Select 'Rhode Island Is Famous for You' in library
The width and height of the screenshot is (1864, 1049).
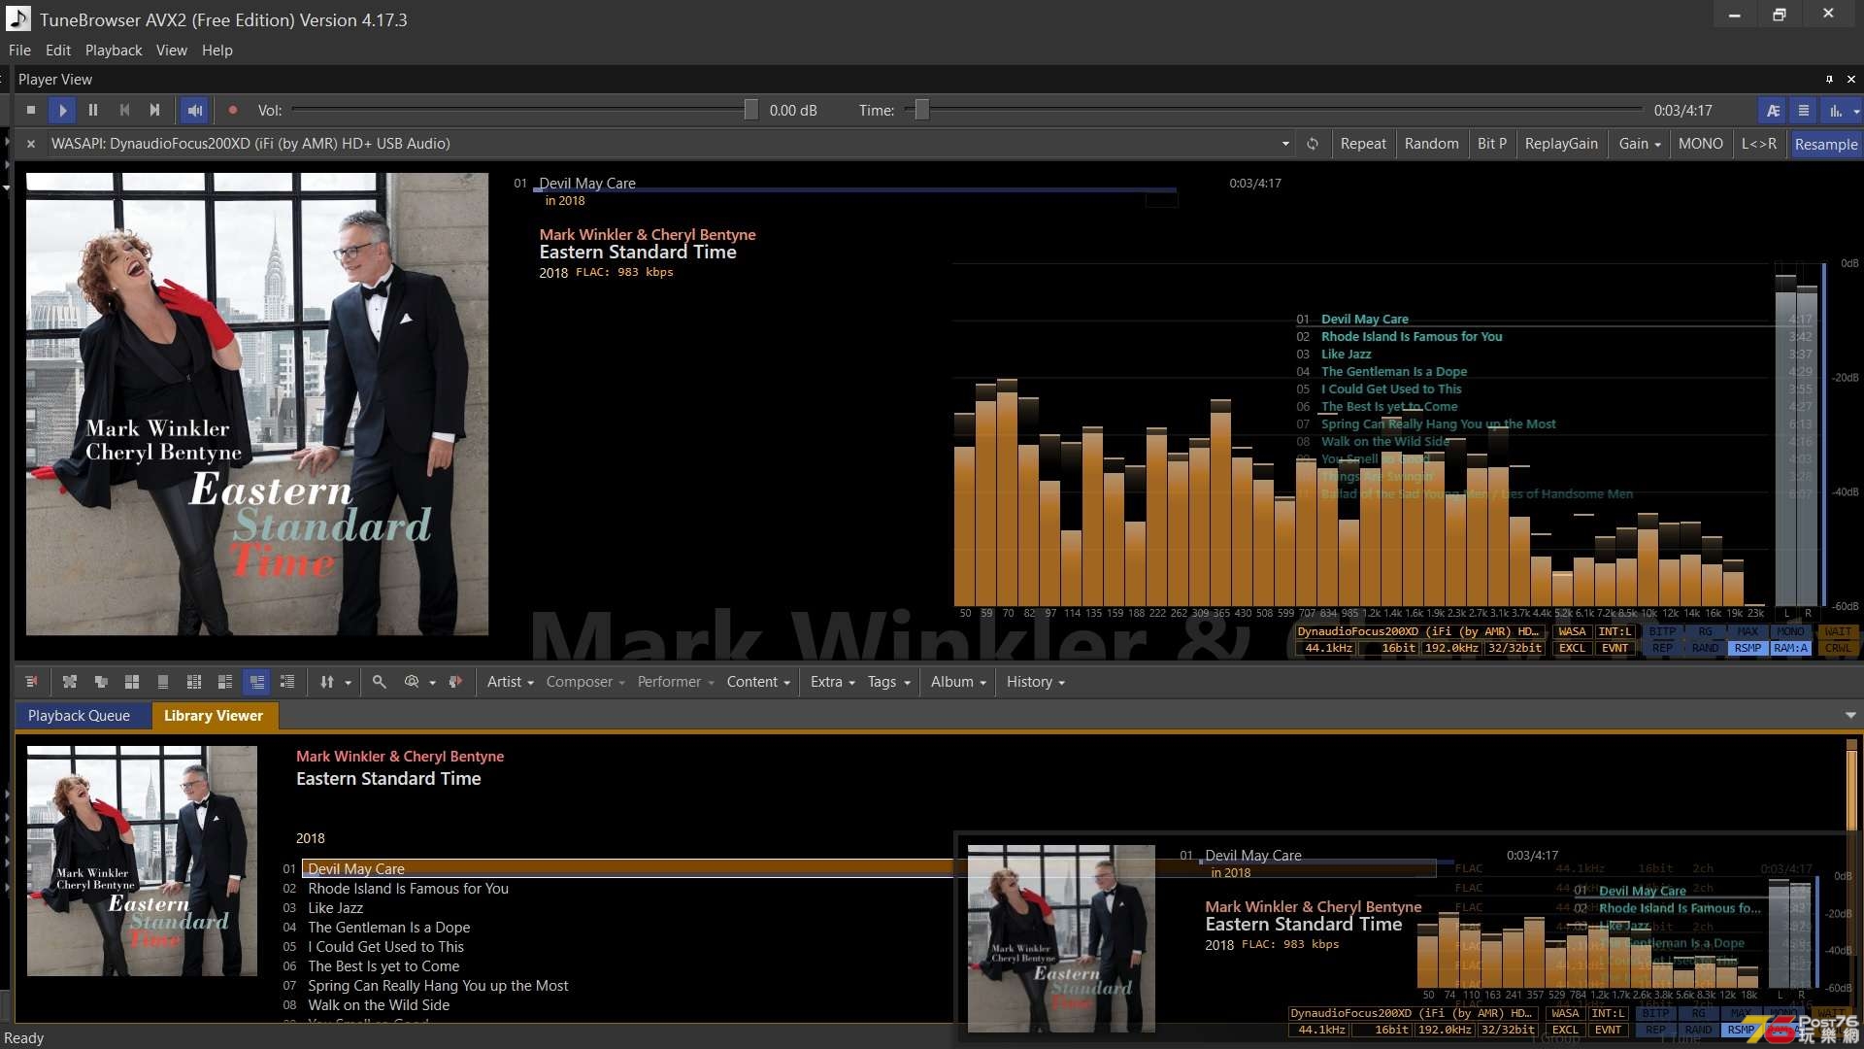coord(408,889)
